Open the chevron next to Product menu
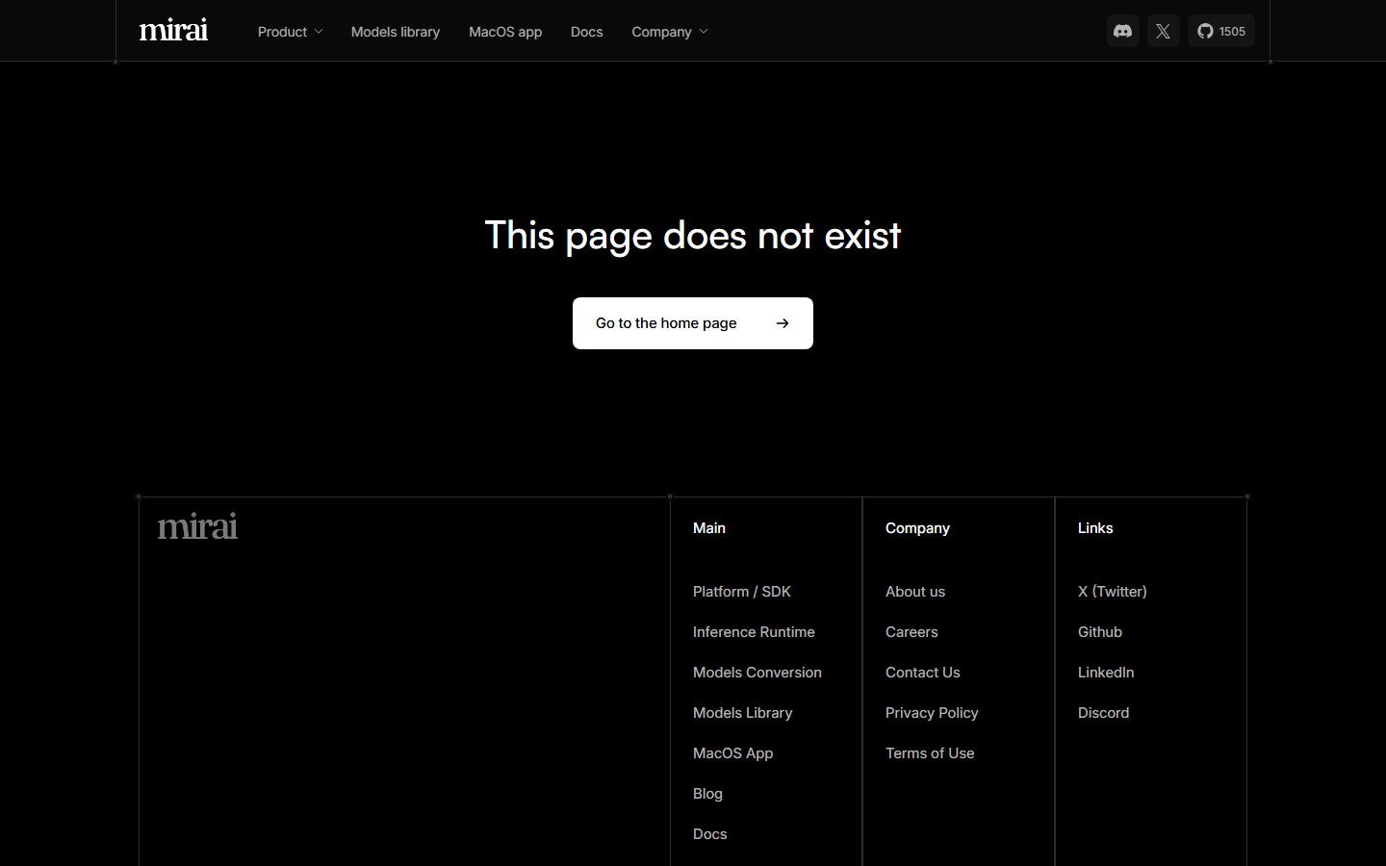Image resolution: width=1386 pixels, height=866 pixels. click(x=319, y=31)
